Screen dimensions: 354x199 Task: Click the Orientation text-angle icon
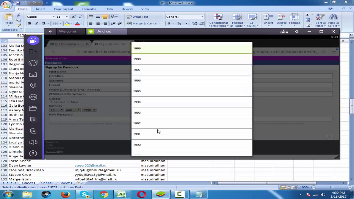[x=113, y=17]
